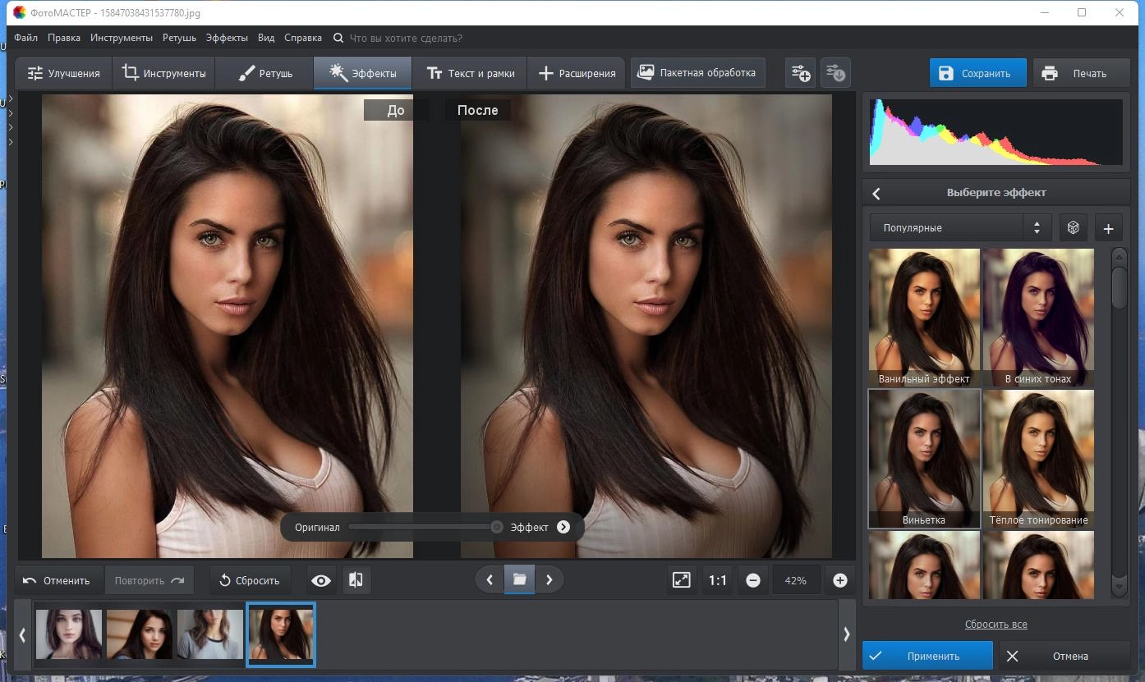Click the 42% zoom value field

(796, 580)
